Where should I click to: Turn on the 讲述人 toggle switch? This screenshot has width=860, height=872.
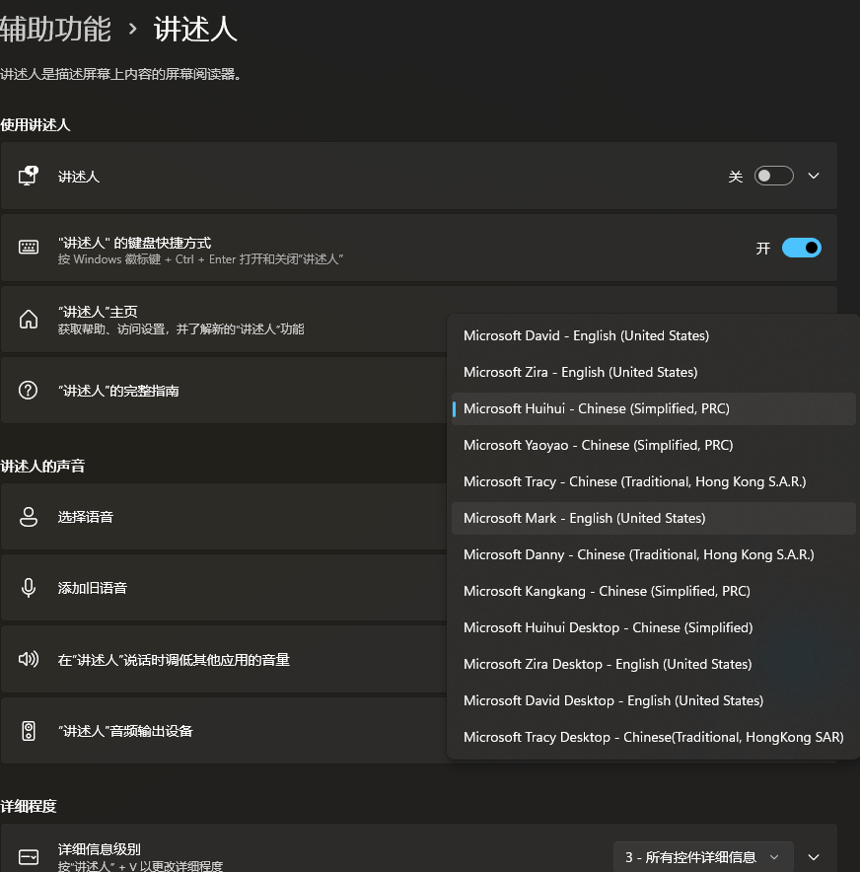click(x=773, y=176)
